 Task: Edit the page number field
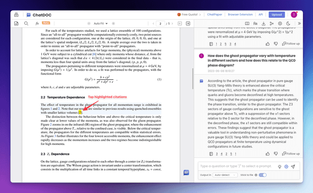click(x=160, y=23)
